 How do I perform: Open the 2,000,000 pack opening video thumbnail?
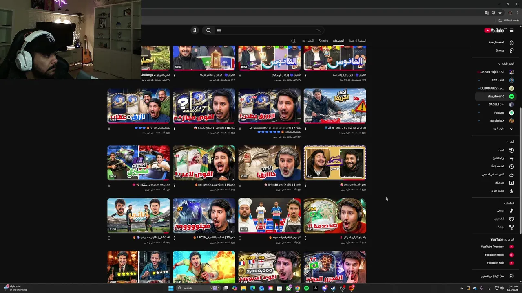[x=270, y=267]
